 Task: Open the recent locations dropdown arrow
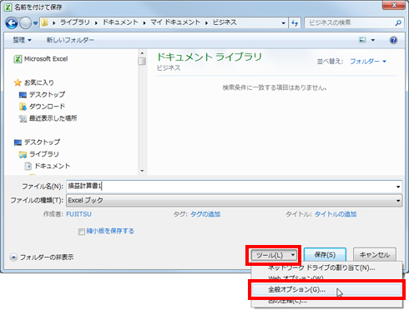point(35,23)
